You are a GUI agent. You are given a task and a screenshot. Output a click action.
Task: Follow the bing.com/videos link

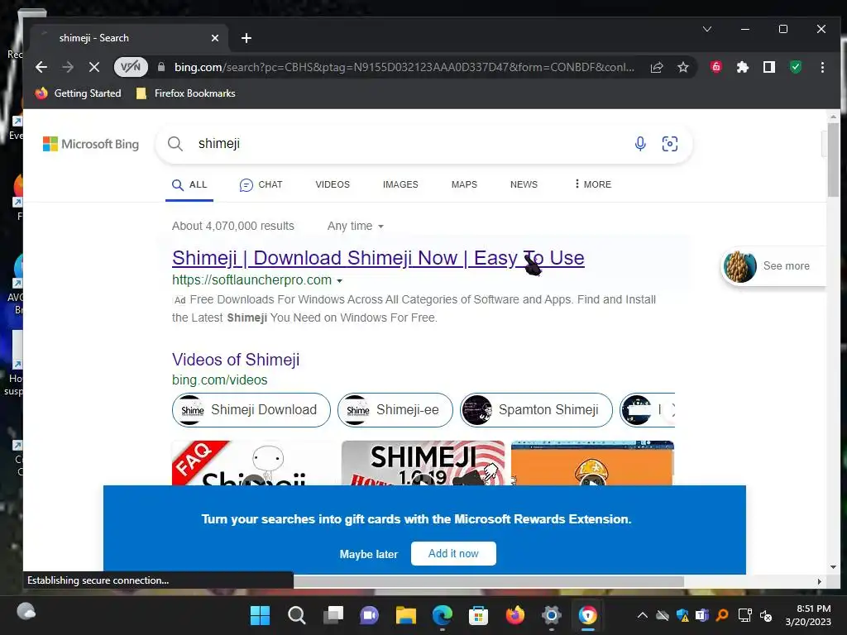click(x=219, y=380)
